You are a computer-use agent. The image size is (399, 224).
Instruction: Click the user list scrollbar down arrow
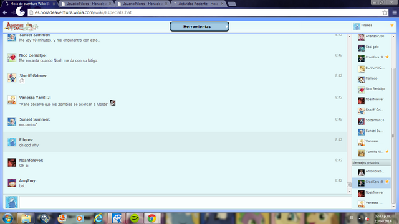[x=393, y=207]
